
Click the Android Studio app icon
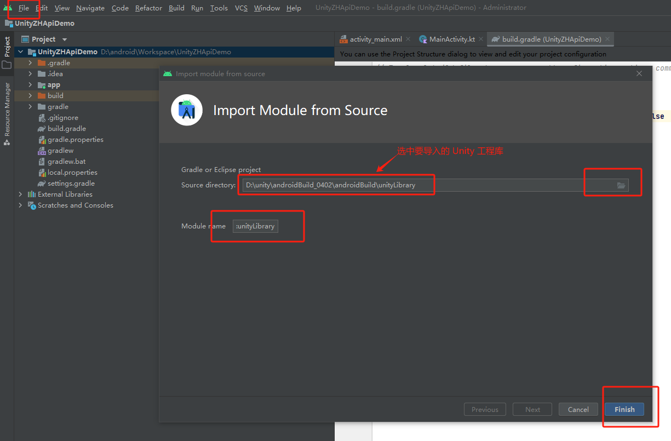8,8
